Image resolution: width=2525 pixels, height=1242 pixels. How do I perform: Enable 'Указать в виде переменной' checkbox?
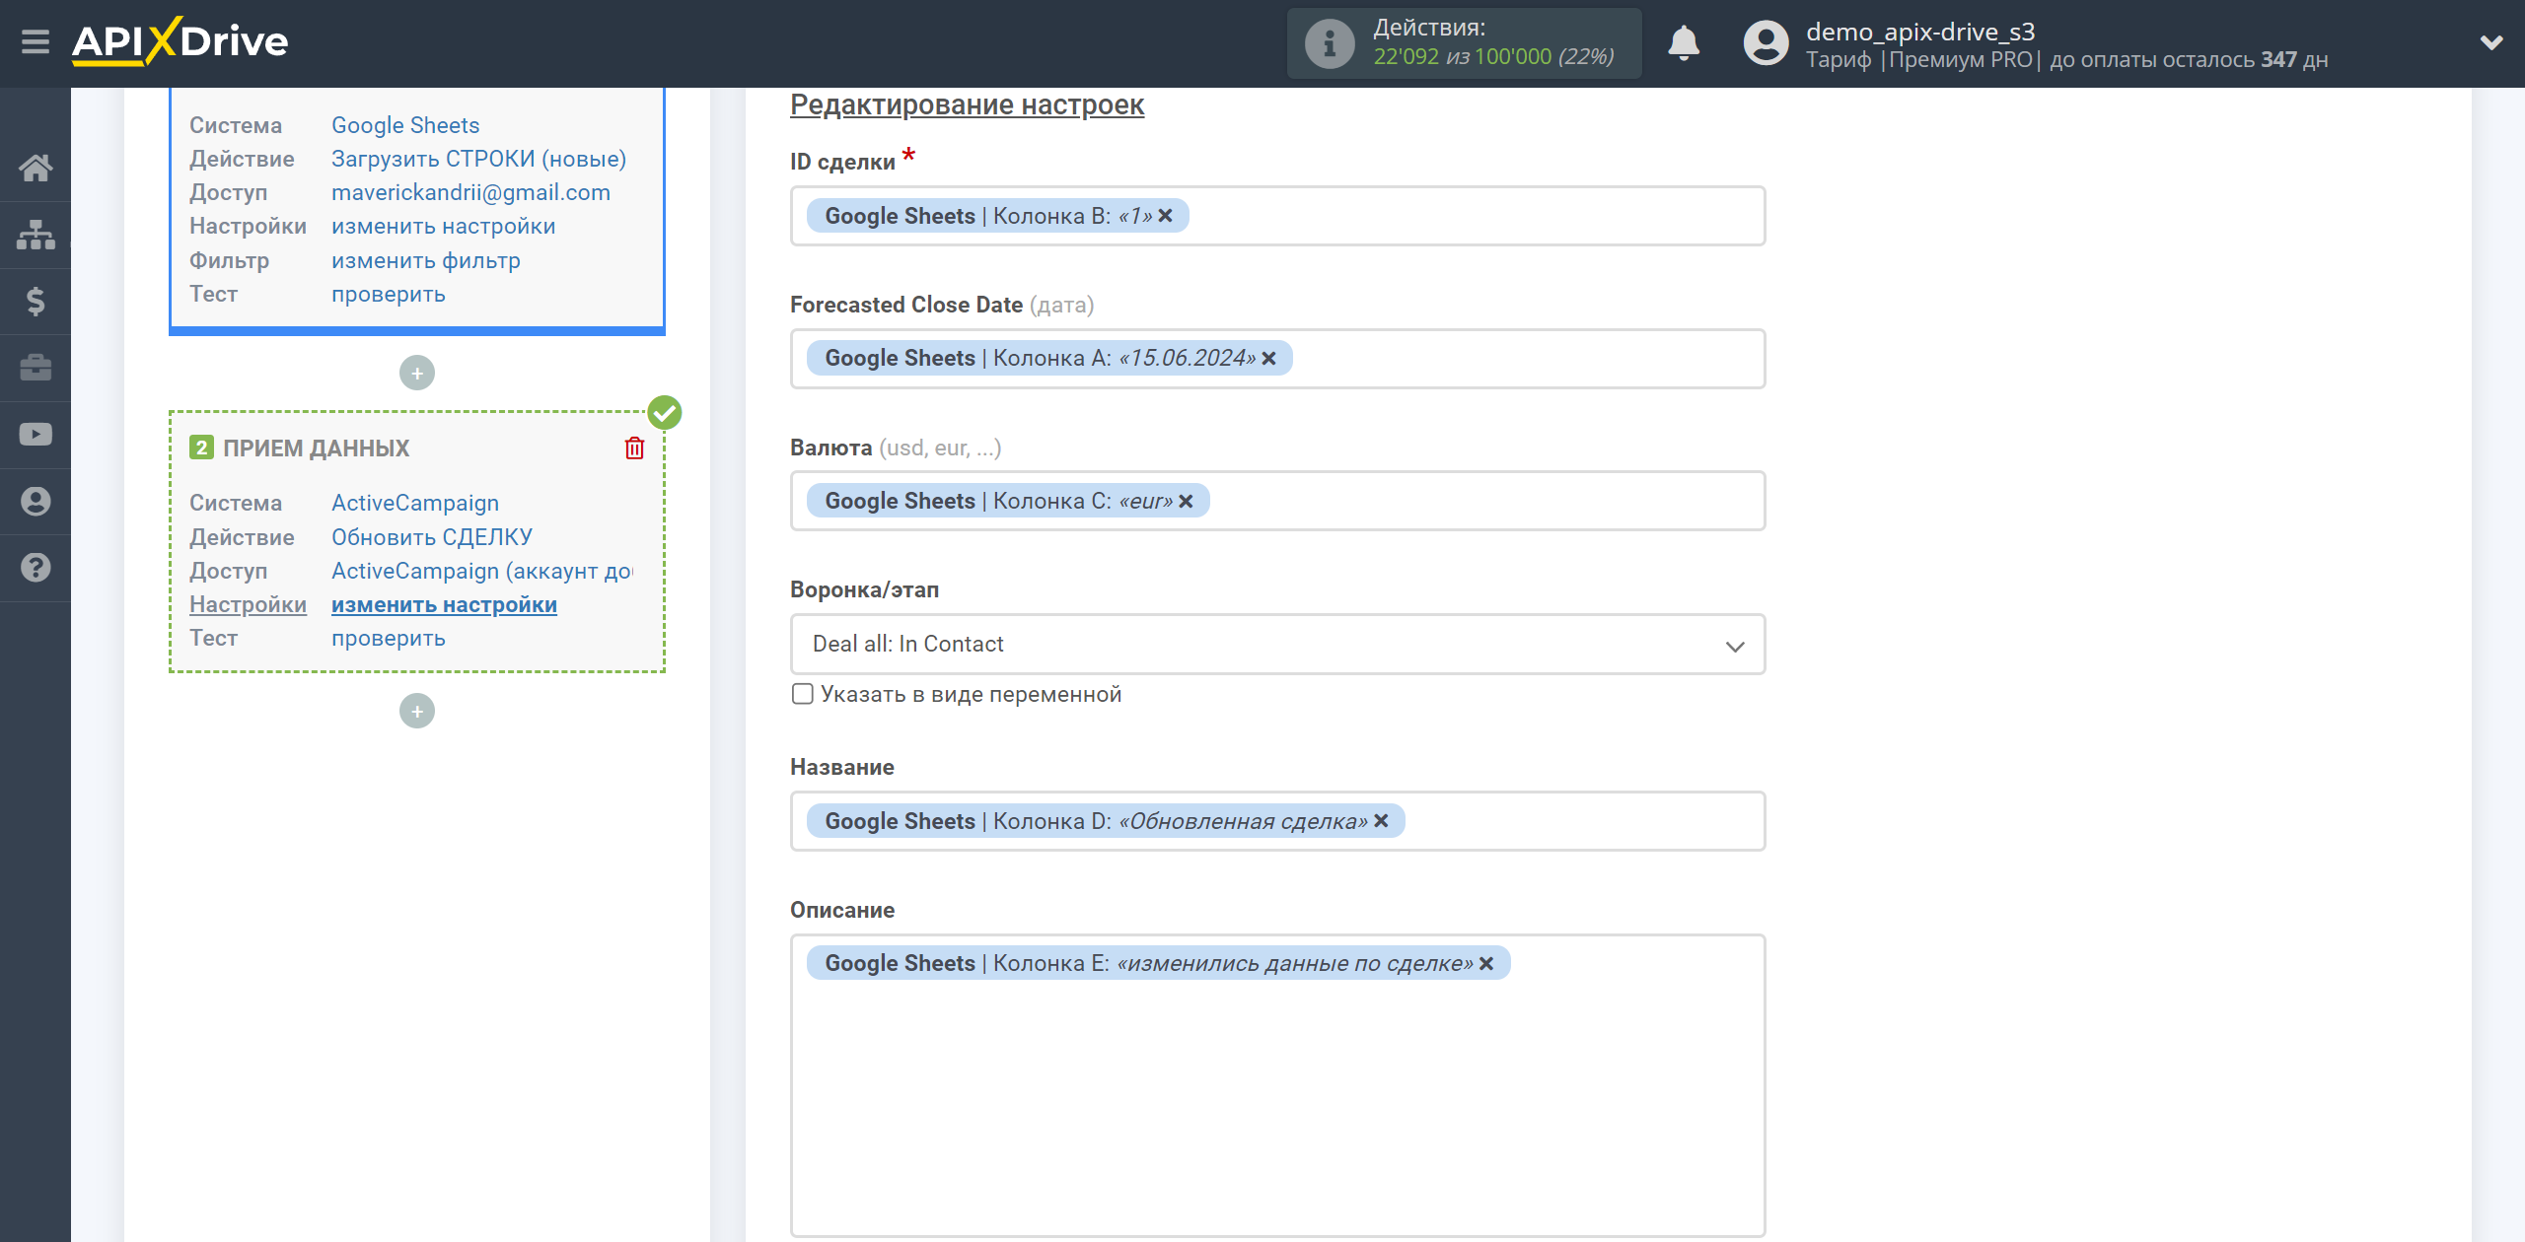pos(803,694)
